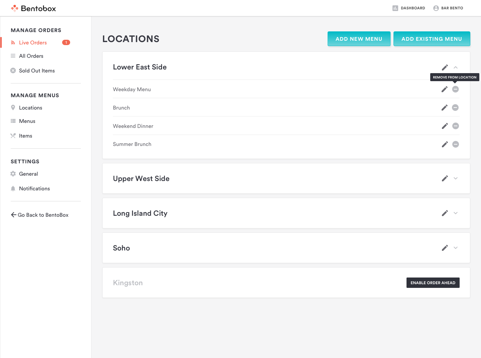The image size is (481, 358).
Task: Edit the Soho location
Action: [x=445, y=248]
